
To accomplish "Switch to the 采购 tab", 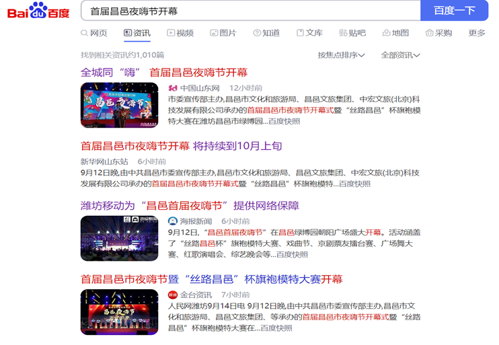I will [438, 33].
